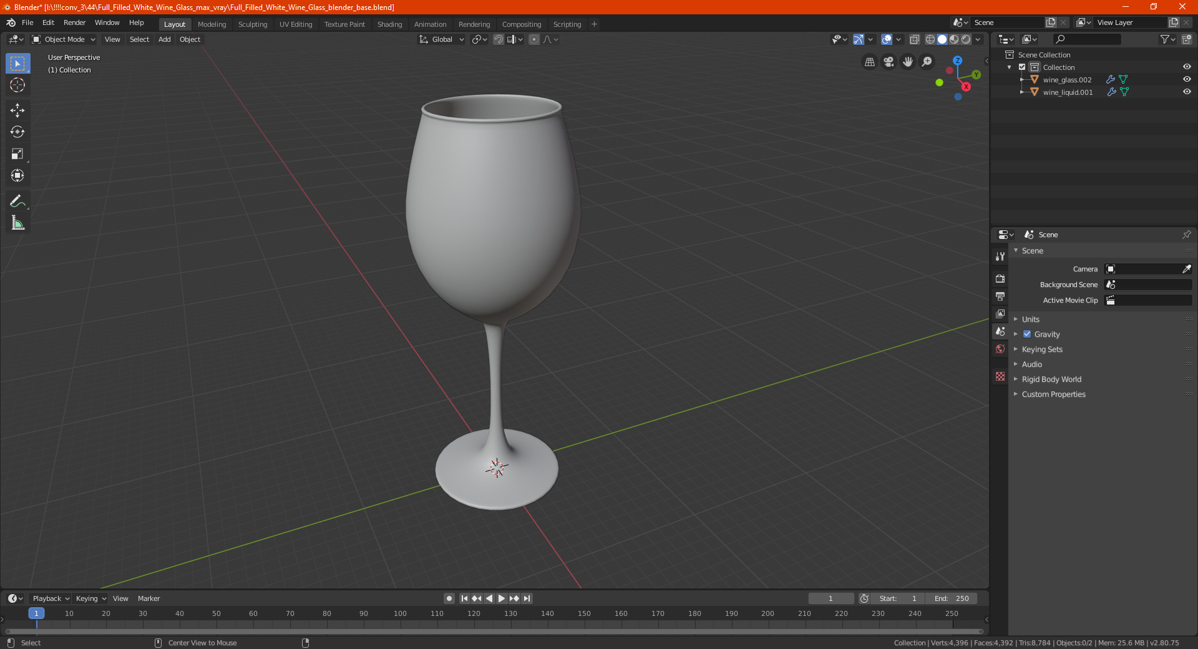Toggle snapping magnet
The image size is (1198, 649).
[x=498, y=39]
